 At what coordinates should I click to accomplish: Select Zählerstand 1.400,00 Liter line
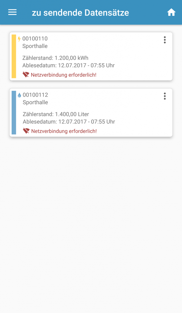point(56,114)
